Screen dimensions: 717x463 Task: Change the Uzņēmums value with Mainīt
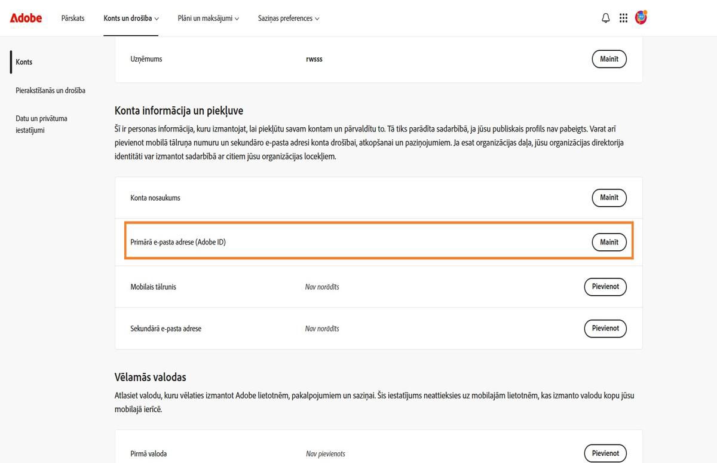pyautogui.click(x=609, y=59)
